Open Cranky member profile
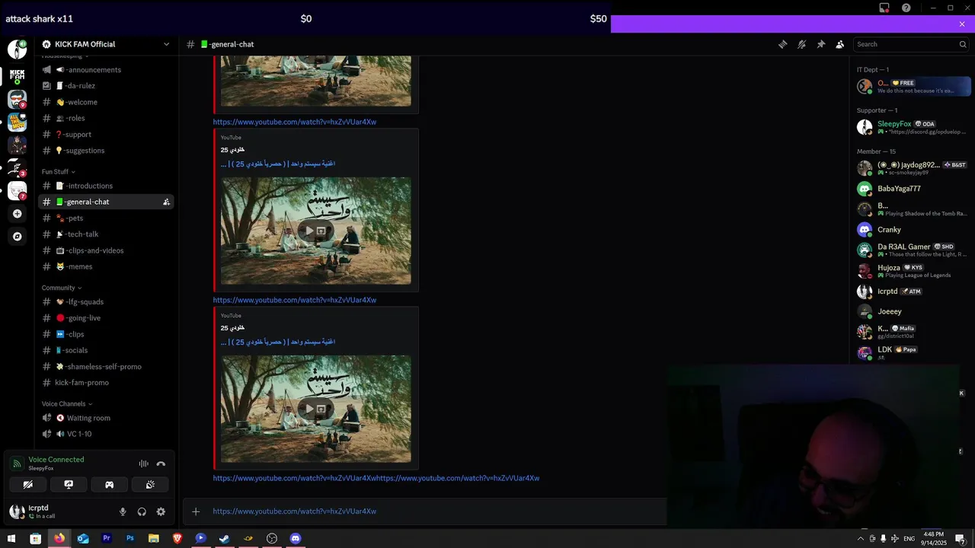Viewport: 975px width, 548px height. click(x=911, y=230)
